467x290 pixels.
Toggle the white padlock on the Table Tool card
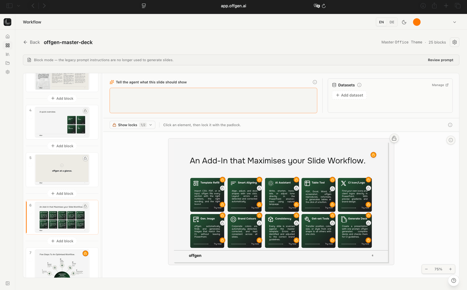[332, 188]
